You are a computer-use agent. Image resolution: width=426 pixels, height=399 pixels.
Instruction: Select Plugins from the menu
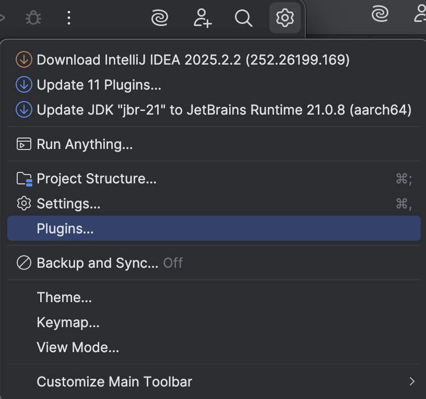coord(66,228)
